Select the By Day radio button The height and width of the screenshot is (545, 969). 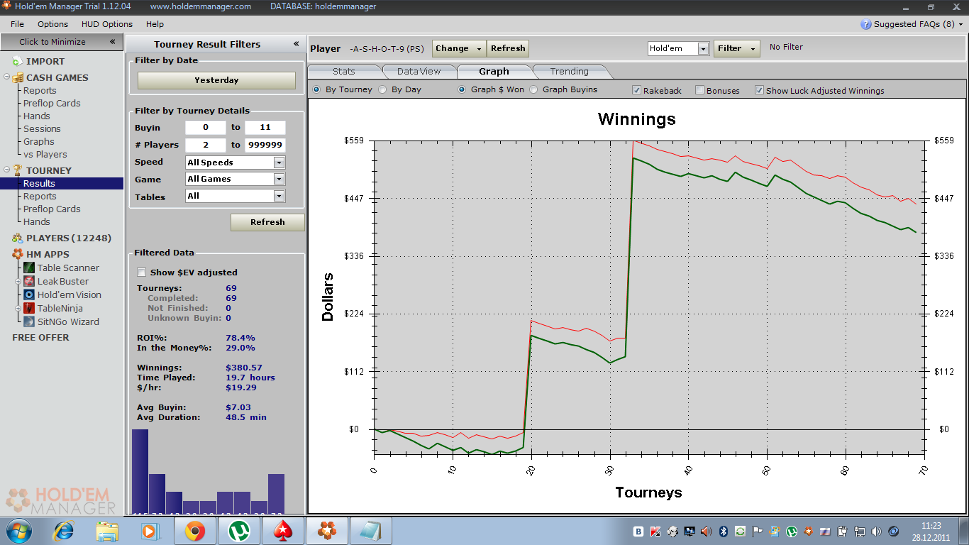pyautogui.click(x=382, y=89)
